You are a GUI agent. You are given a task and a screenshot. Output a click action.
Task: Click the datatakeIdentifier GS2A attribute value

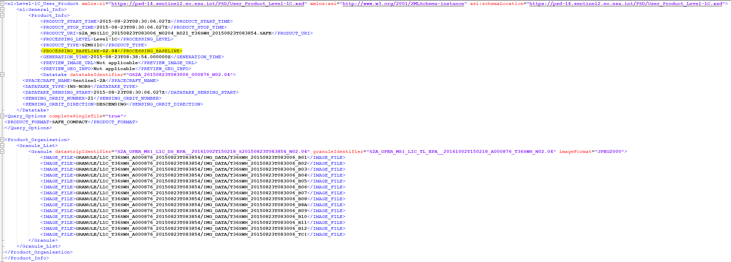[x=180, y=75]
